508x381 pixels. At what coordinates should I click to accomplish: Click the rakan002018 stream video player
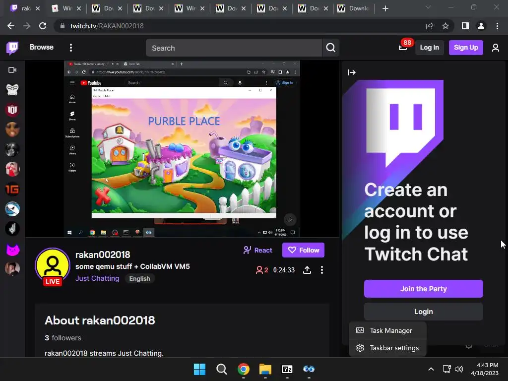click(x=182, y=149)
